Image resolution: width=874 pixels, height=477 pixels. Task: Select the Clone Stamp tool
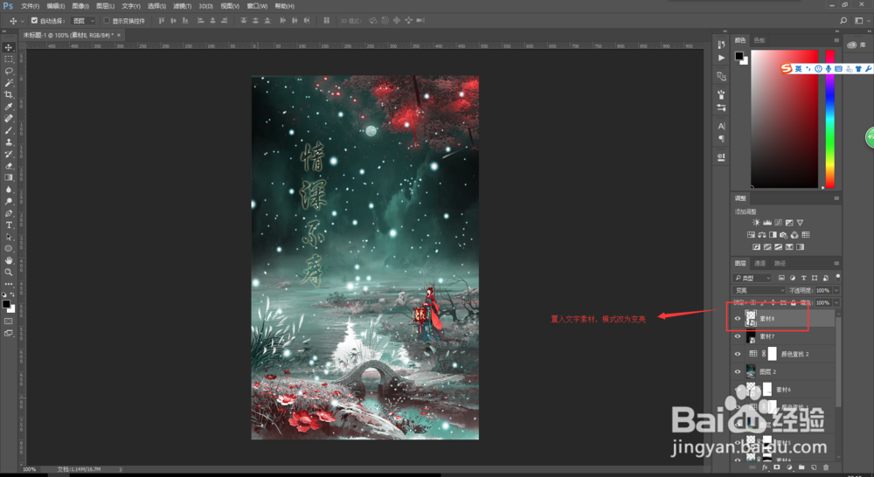coord(9,142)
